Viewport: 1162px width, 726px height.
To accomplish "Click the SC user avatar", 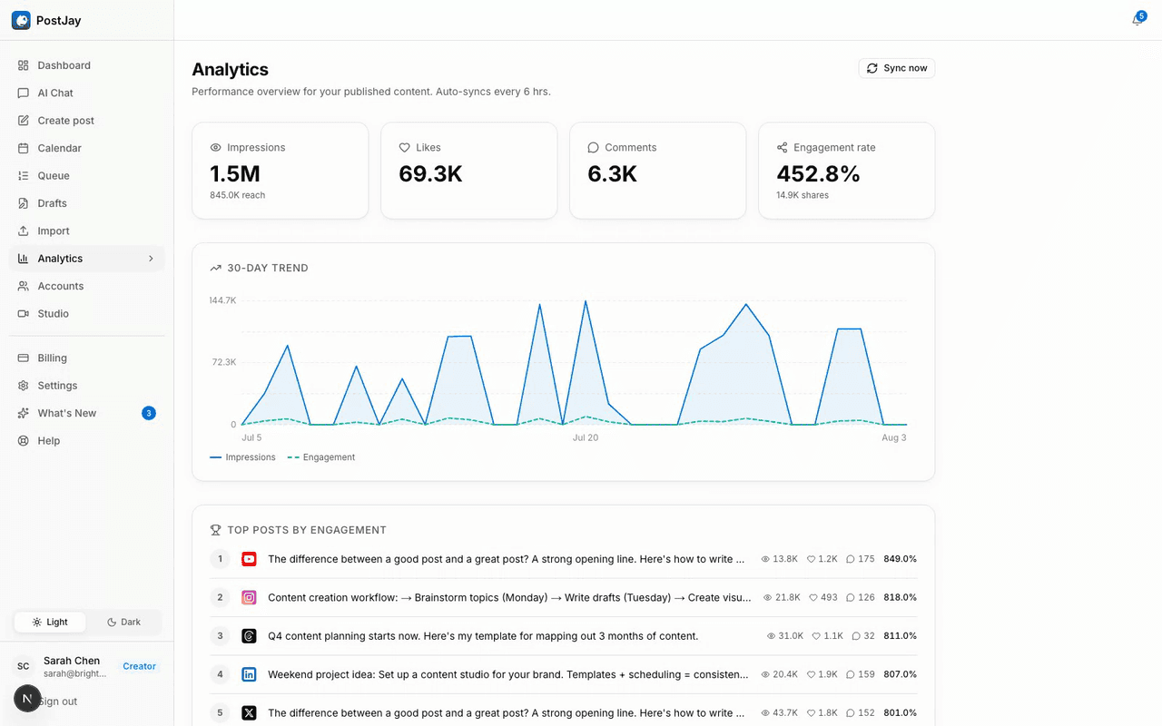I will (x=24, y=666).
